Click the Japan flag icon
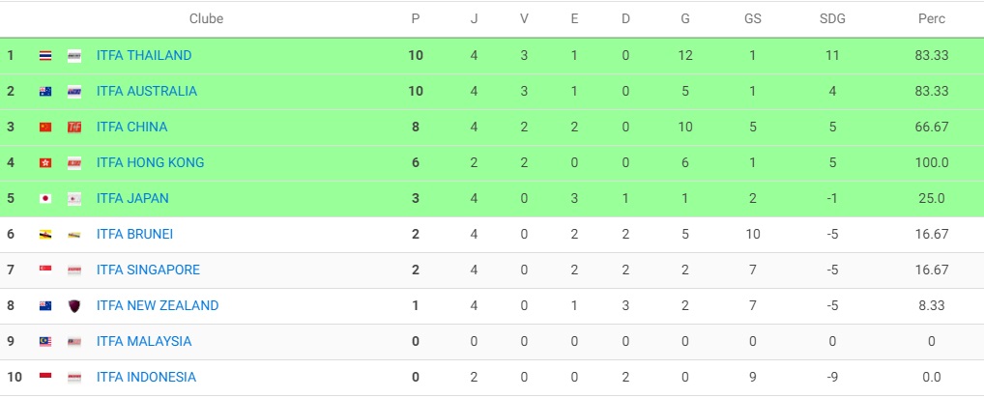Viewport: 984px width, 398px height. (x=45, y=199)
